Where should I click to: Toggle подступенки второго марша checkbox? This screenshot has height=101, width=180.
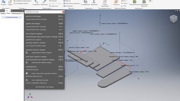[x=27, y=53]
